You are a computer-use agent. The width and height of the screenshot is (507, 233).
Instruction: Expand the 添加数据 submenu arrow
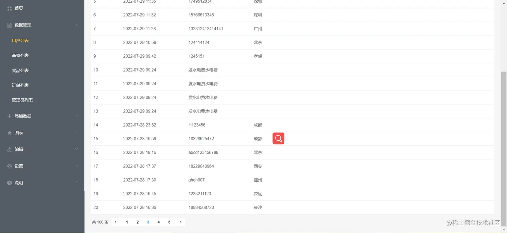(x=76, y=116)
